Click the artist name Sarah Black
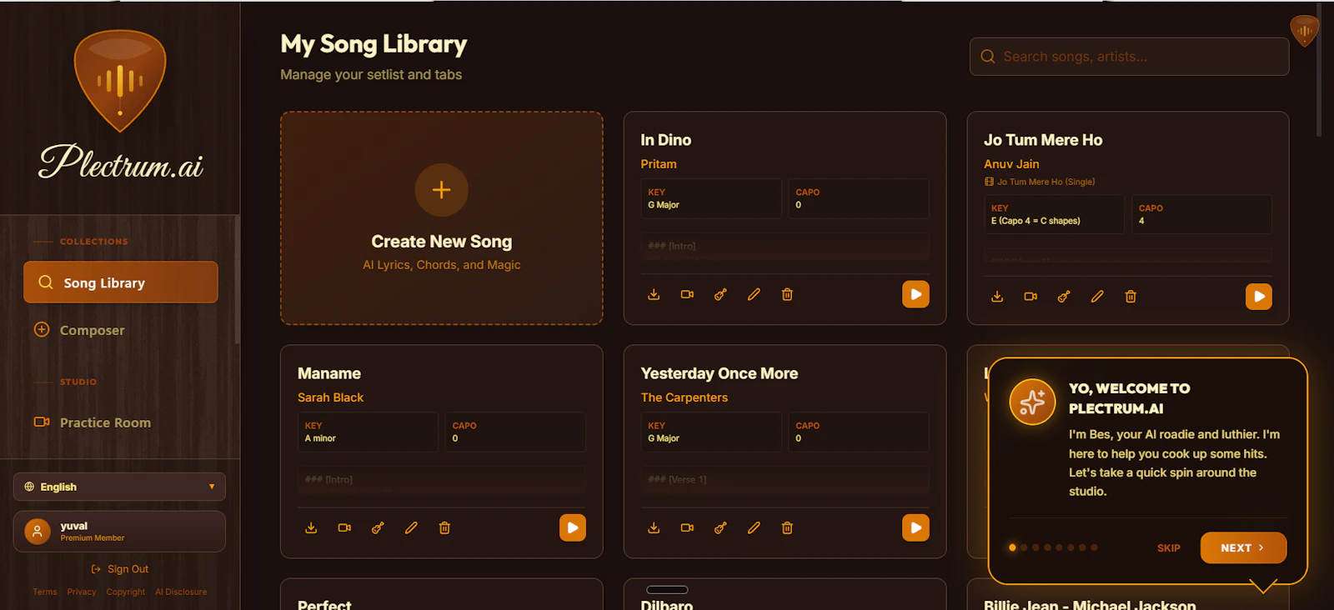Viewport: 1334px width, 610px height. point(331,397)
